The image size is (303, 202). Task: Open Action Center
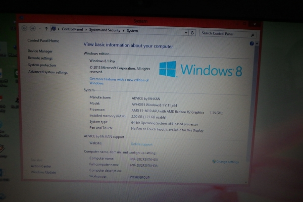[x=41, y=166]
